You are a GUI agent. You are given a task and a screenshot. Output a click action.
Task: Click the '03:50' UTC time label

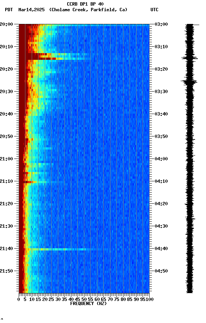click(161, 136)
